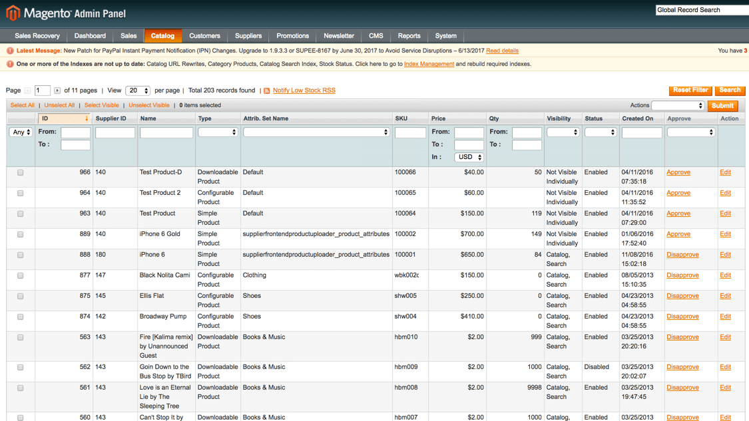Screen dimensions: 749x421
Task: Disapprove the Black Nolita Cami product
Action: pyautogui.click(x=682, y=275)
